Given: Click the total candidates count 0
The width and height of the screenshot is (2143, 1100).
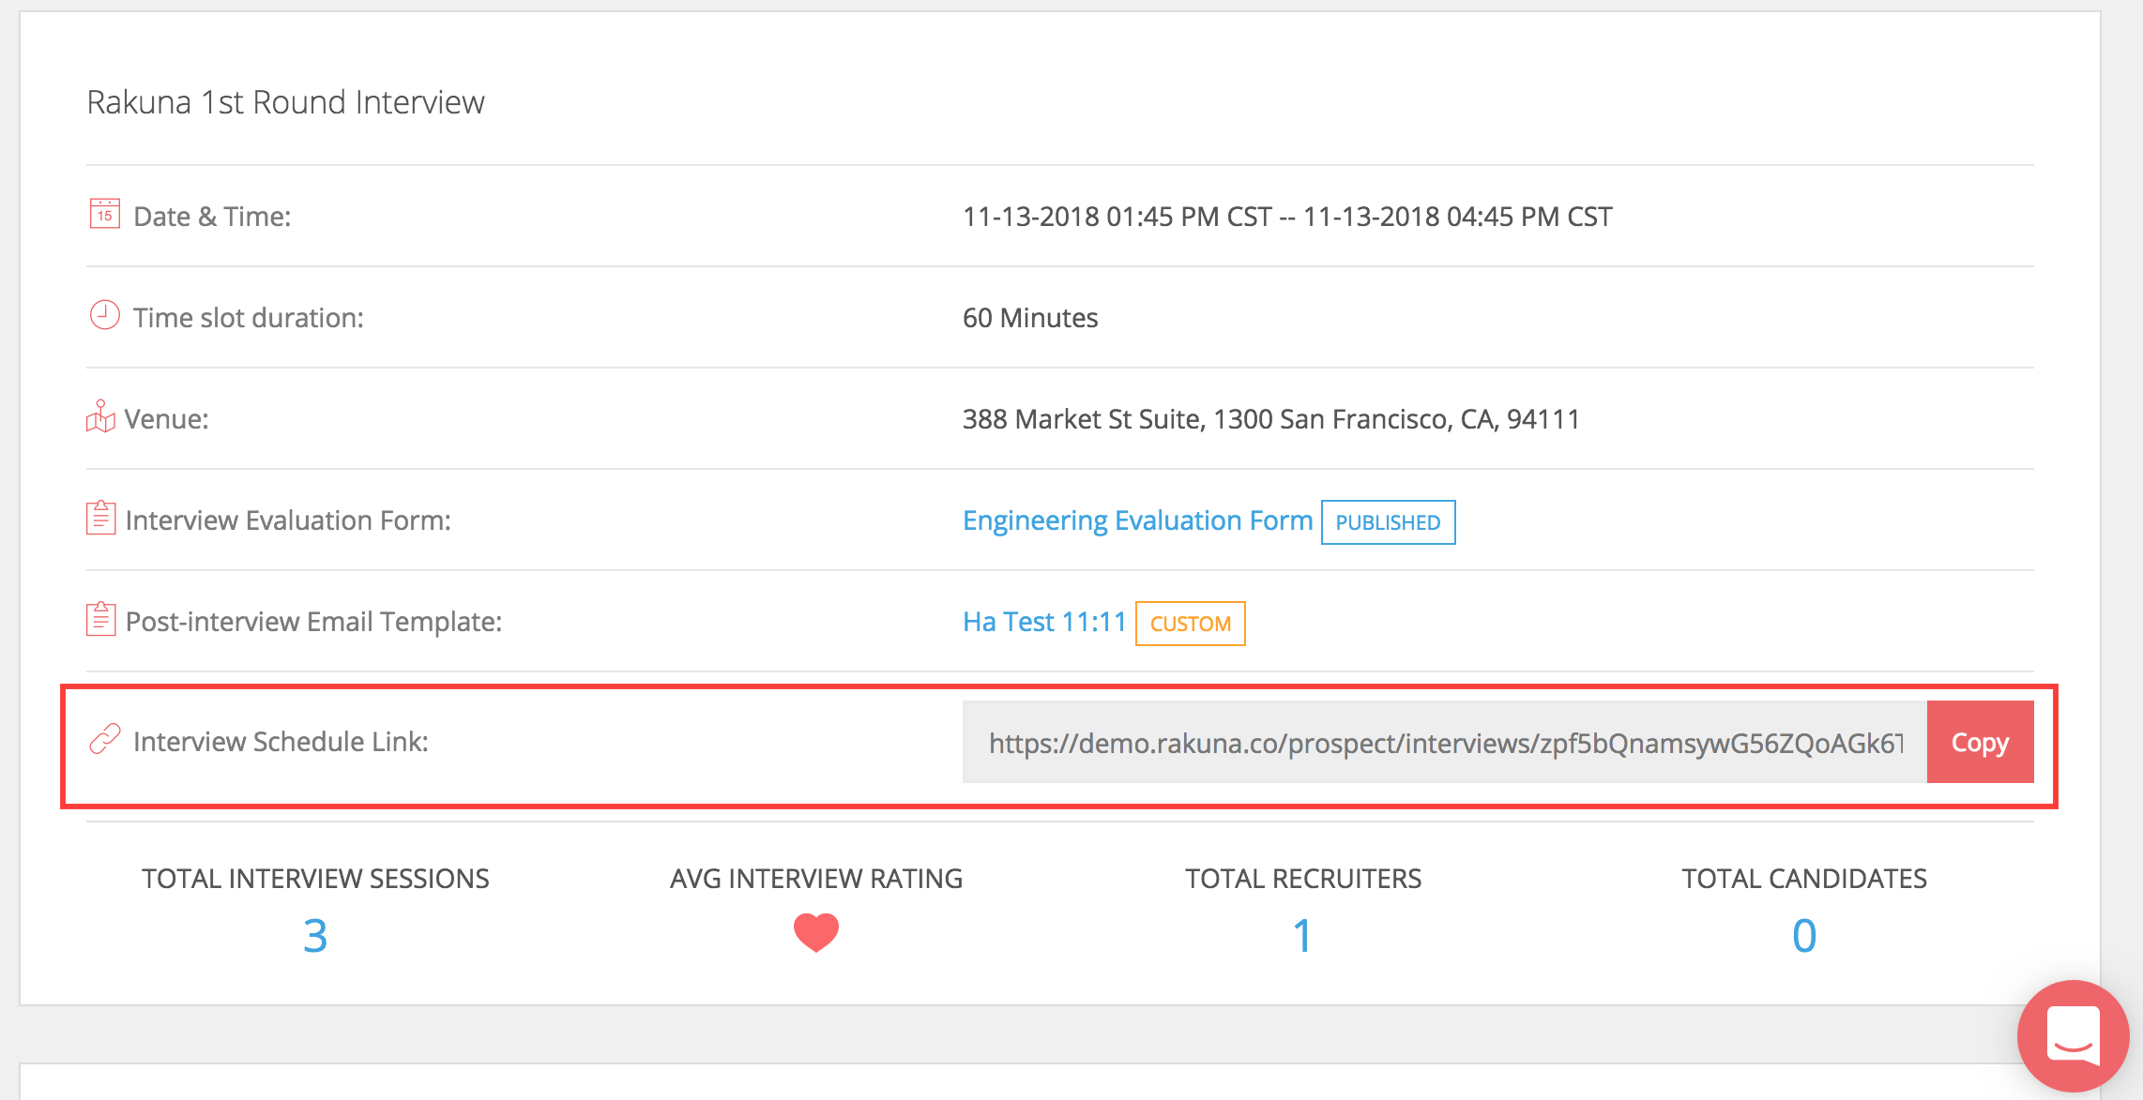Looking at the screenshot, I should coord(1803,936).
